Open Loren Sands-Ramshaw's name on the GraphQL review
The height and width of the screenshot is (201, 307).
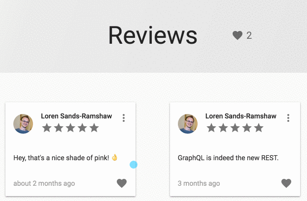click(241, 116)
